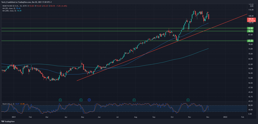Click the green 90.75 price level label
The image size is (258, 124).
(x=250, y=31)
